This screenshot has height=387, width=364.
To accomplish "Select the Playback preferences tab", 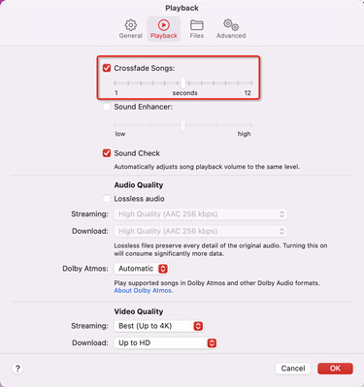I will coord(164,29).
